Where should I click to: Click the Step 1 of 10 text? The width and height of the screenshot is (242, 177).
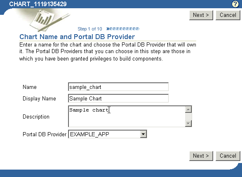tap(90, 29)
